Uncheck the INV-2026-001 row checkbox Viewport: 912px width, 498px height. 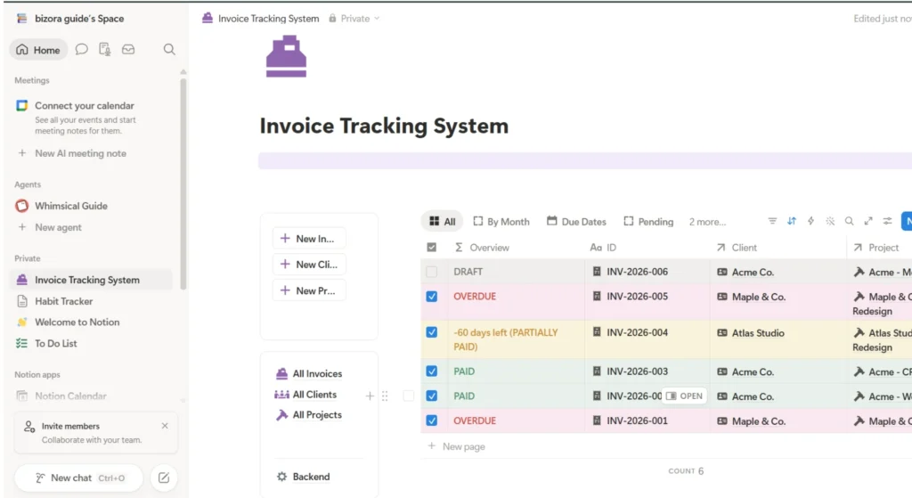(432, 420)
